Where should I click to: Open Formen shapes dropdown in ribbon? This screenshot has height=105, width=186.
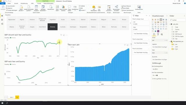pos(82,10)
